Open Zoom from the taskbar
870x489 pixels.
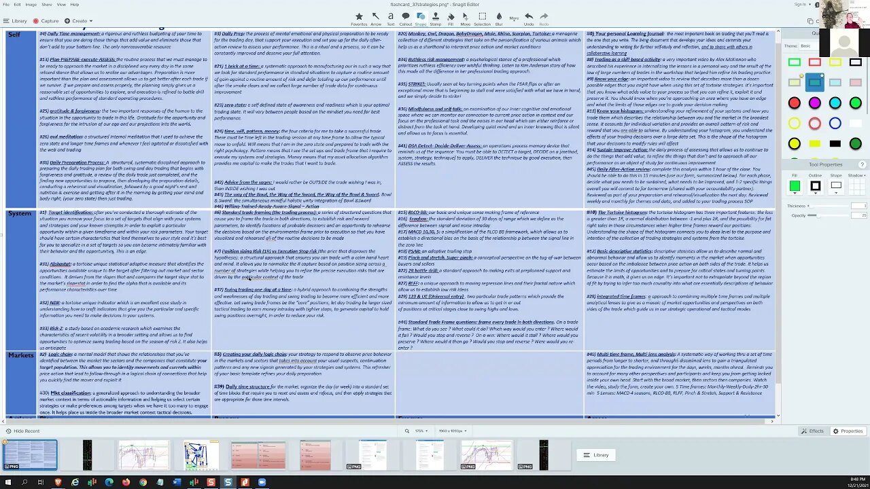(262, 482)
